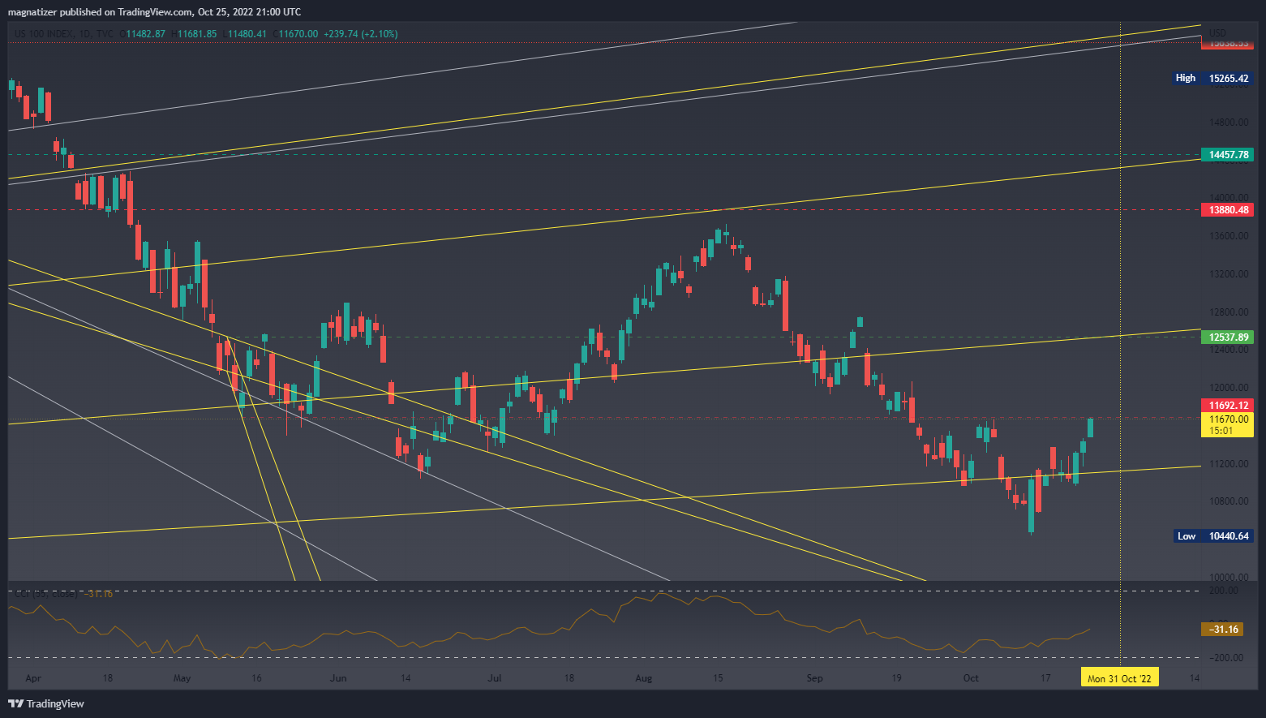1266x718 pixels.
Task: Click the 200.00 tick on CCI axis
Action: (1224, 591)
